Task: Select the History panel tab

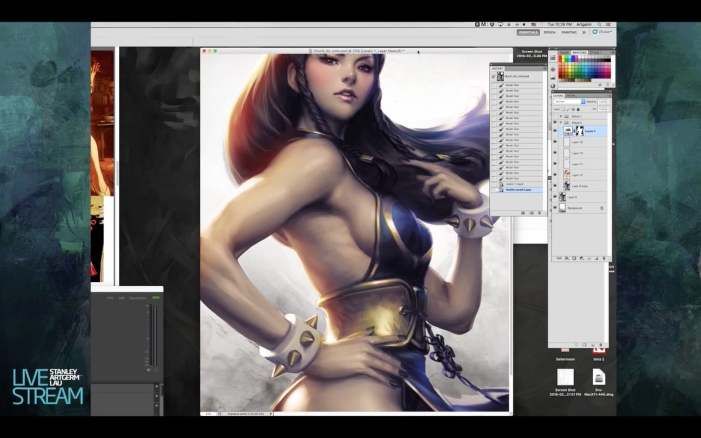Action: tap(497, 69)
